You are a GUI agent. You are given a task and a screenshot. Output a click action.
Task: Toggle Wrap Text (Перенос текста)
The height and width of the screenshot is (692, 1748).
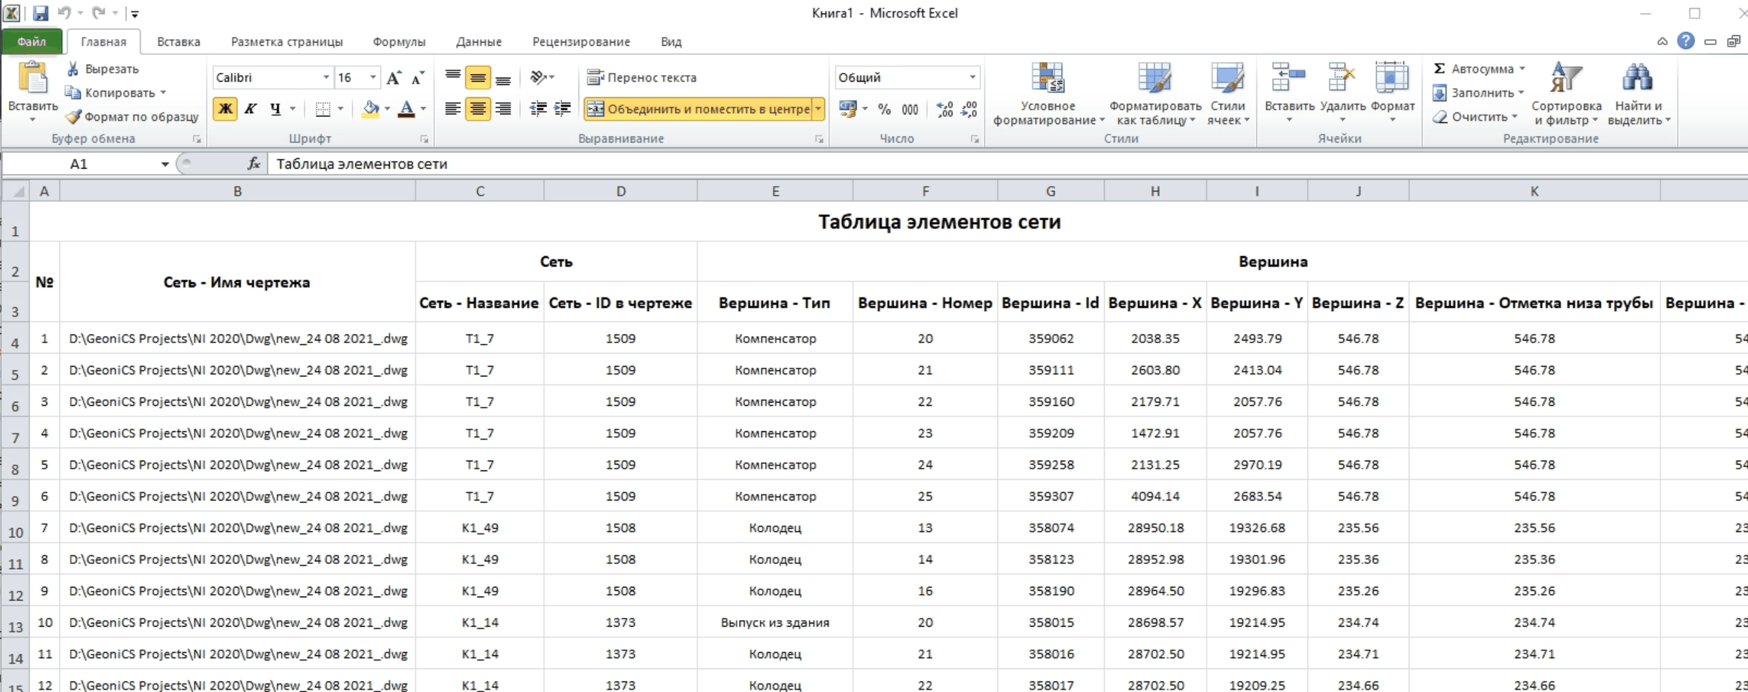click(x=642, y=77)
